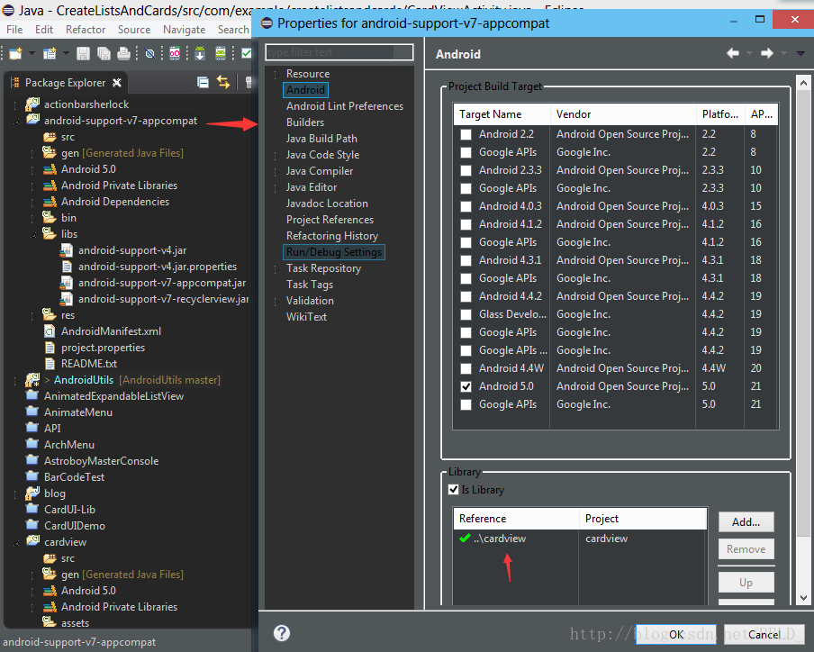Check the Android 4.3.1 build target
This screenshot has height=652, width=814.
point(466,260)
